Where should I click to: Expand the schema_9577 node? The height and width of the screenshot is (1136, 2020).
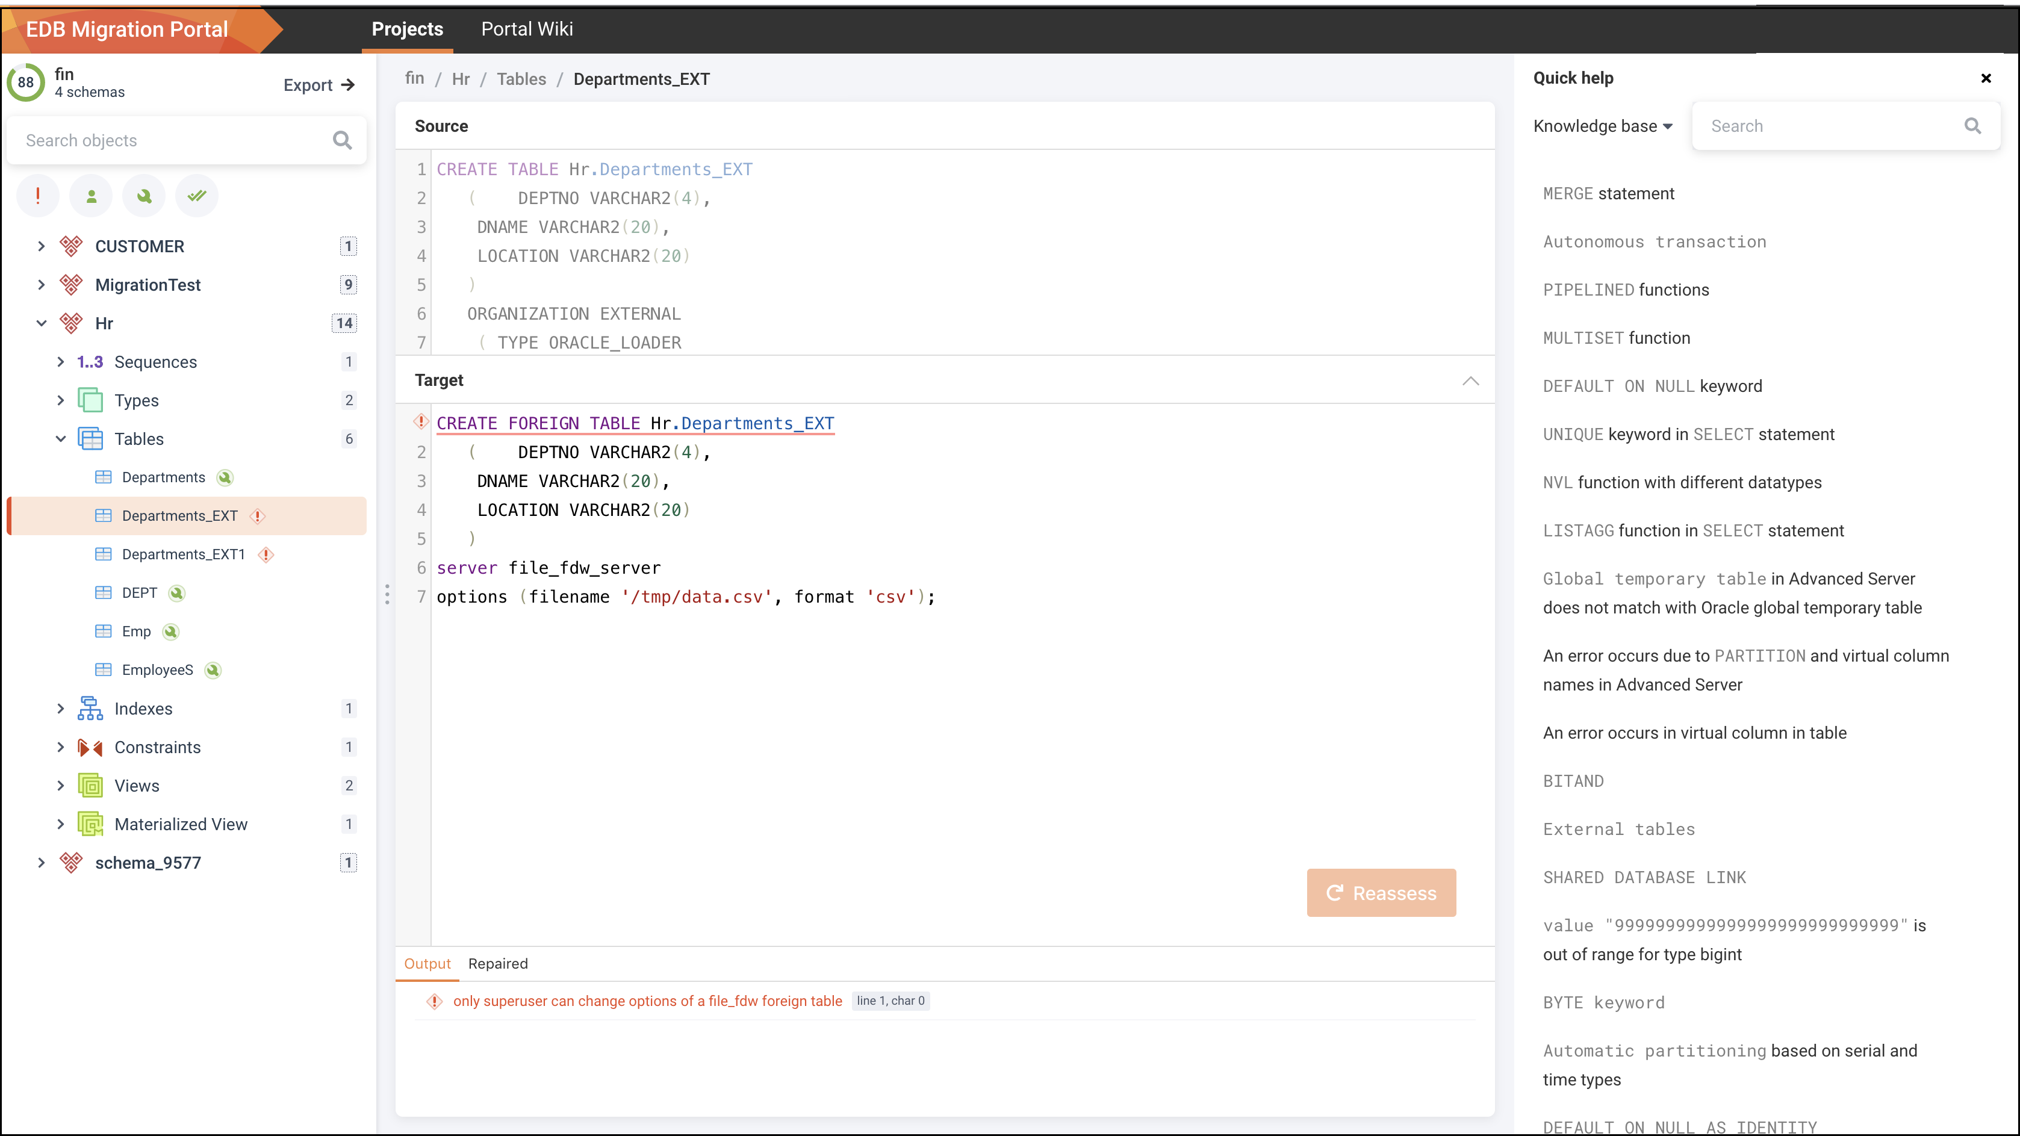pyautogui.click(x=42, y=863)
